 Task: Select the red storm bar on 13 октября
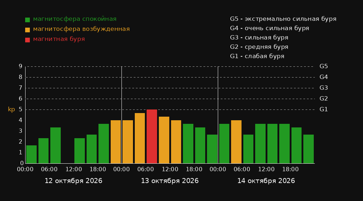point(152,136)
